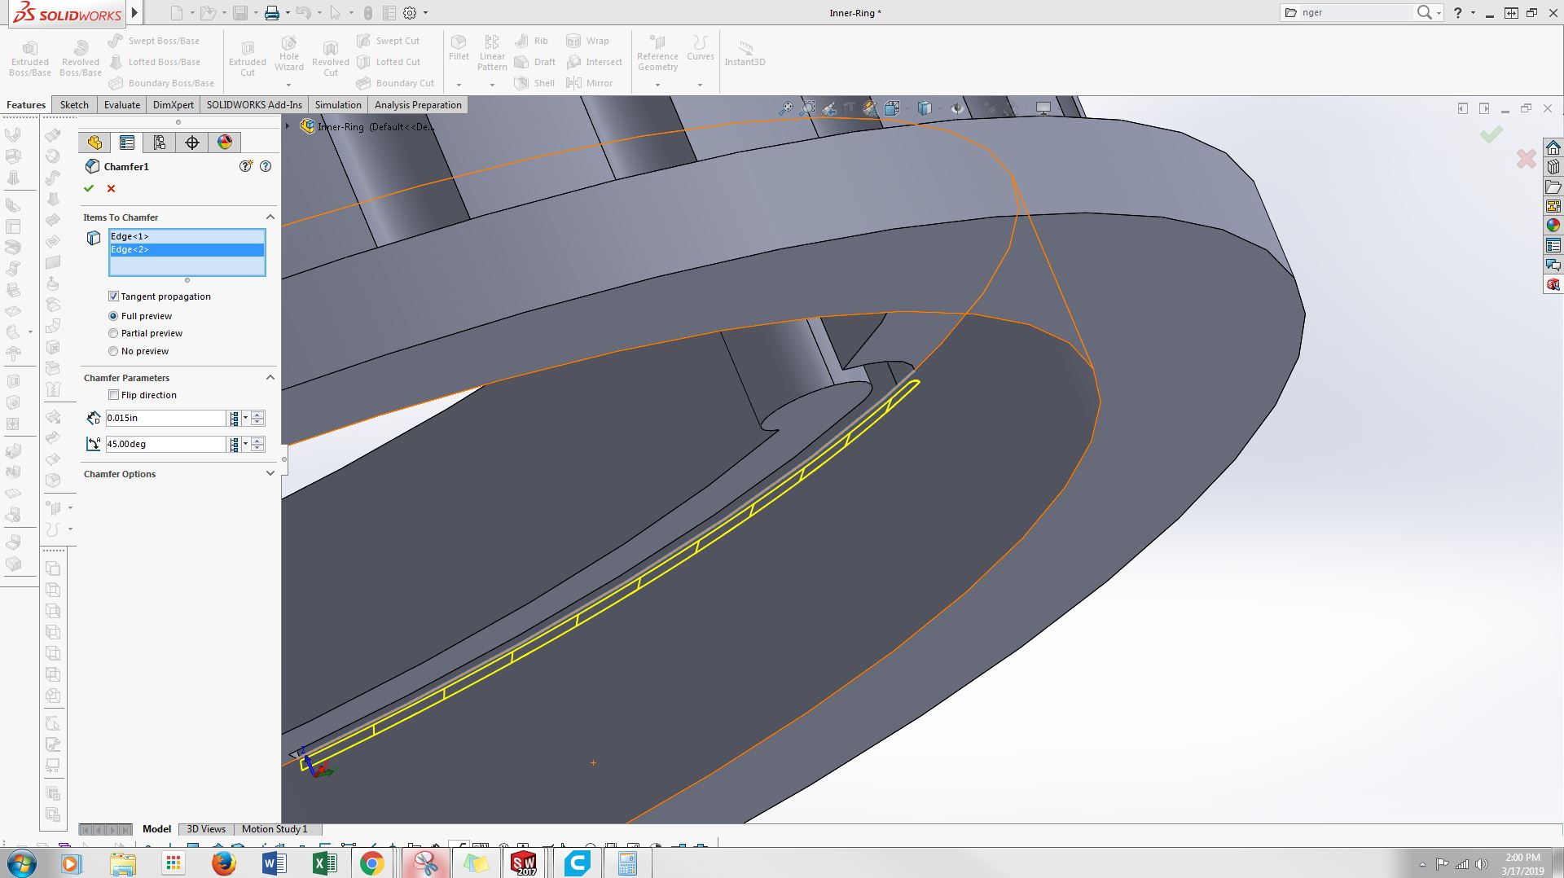Open the View Settings monitor icon
The width and height of the screenshot is (1564, 878).
(1043, 108)
